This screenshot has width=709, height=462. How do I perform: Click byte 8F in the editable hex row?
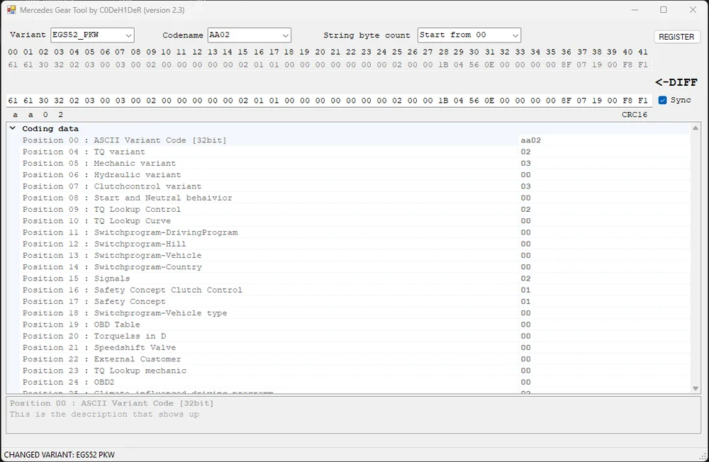tap(566, 101)
